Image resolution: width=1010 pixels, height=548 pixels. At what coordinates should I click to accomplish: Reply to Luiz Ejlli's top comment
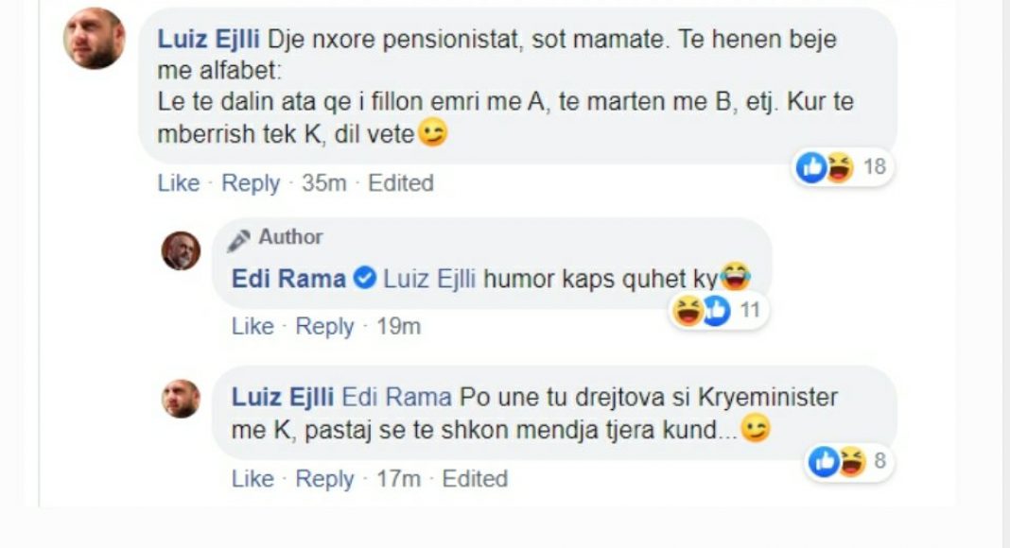tap(250, 182)
